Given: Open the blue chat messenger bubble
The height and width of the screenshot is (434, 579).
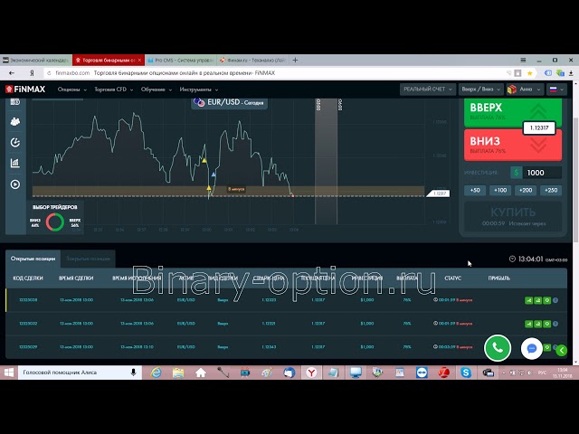Looking at the screenshot, I should 533,347.
